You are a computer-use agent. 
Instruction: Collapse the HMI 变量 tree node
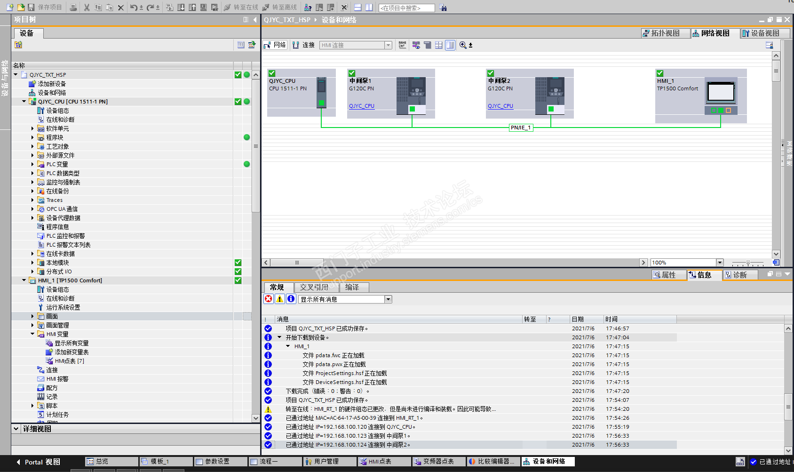tap(32, 334)
